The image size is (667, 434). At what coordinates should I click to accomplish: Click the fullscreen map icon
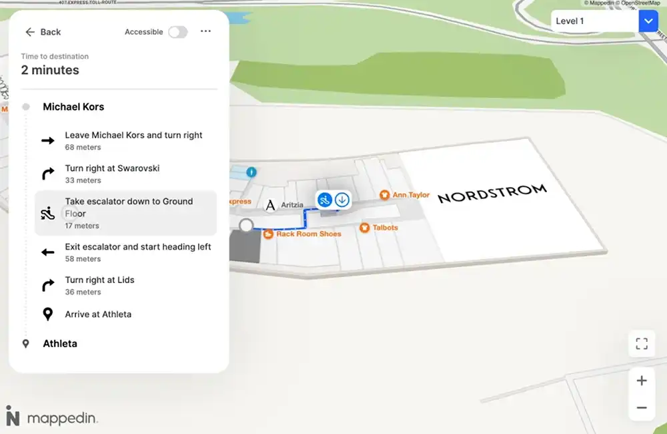(x=642, y=344)
